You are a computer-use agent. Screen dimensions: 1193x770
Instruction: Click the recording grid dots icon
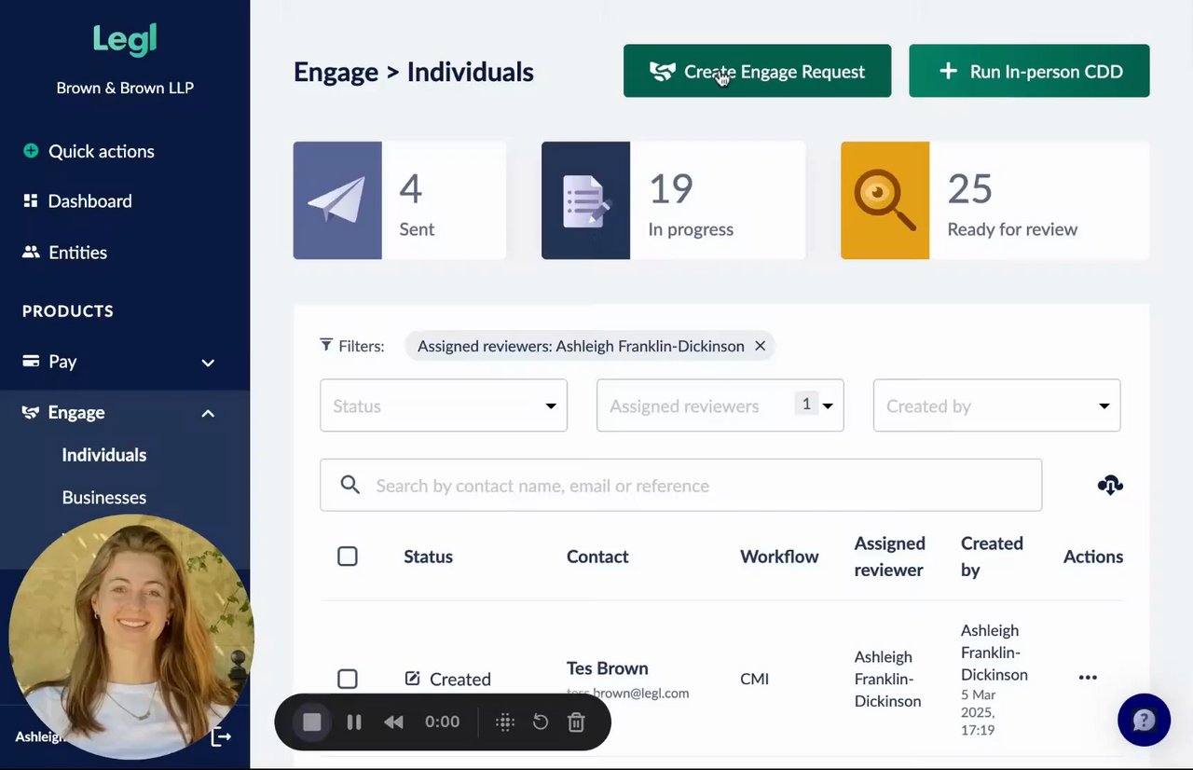tap(505, 722)
